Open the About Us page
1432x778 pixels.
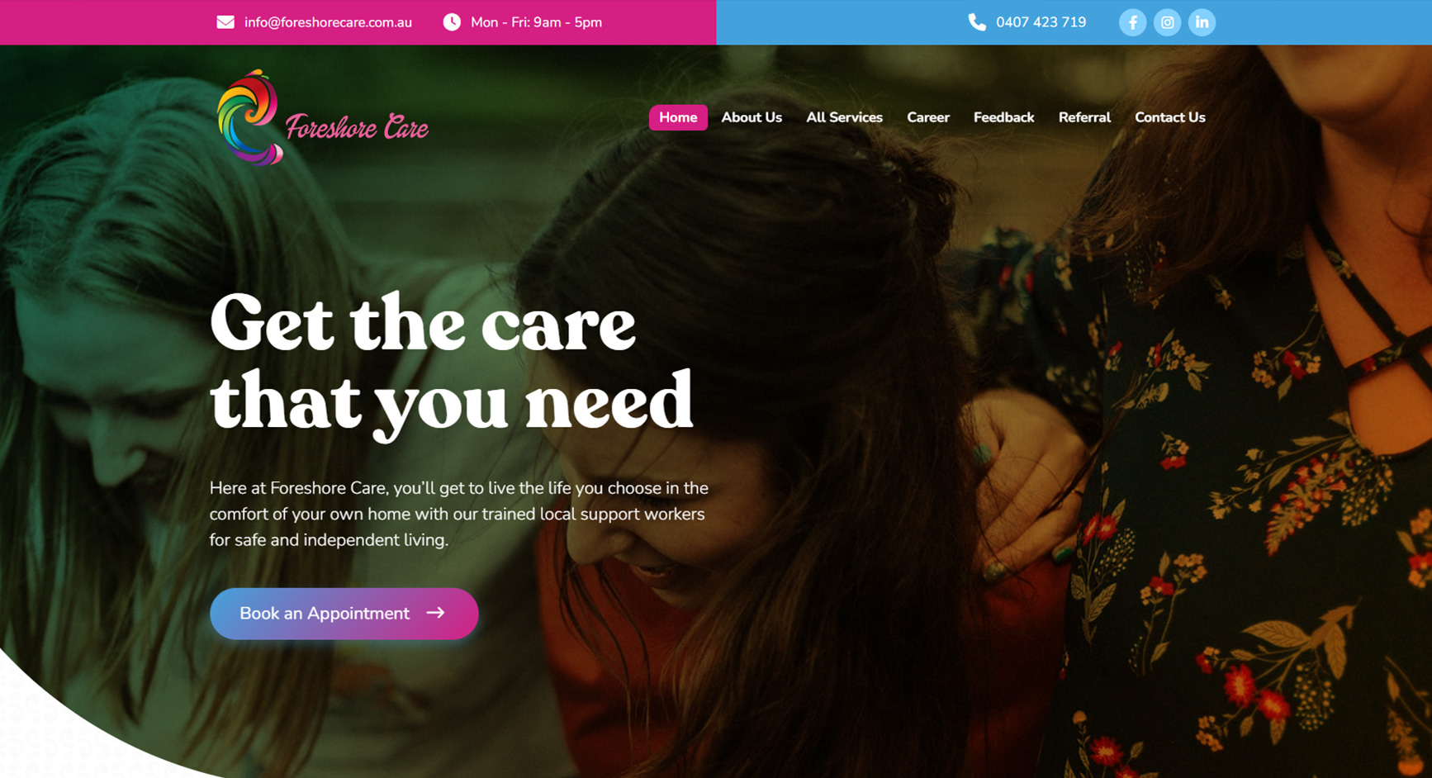752,117
